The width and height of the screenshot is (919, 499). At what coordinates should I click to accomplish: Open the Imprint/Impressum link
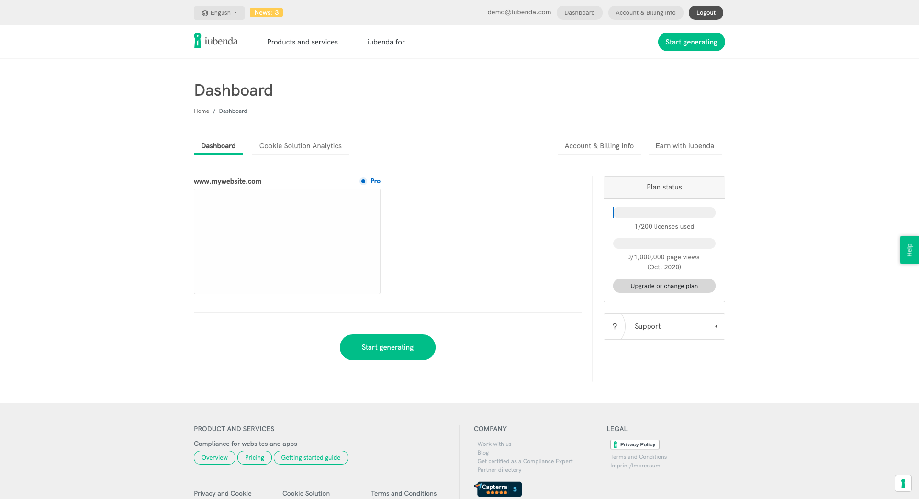coord(635,466)
